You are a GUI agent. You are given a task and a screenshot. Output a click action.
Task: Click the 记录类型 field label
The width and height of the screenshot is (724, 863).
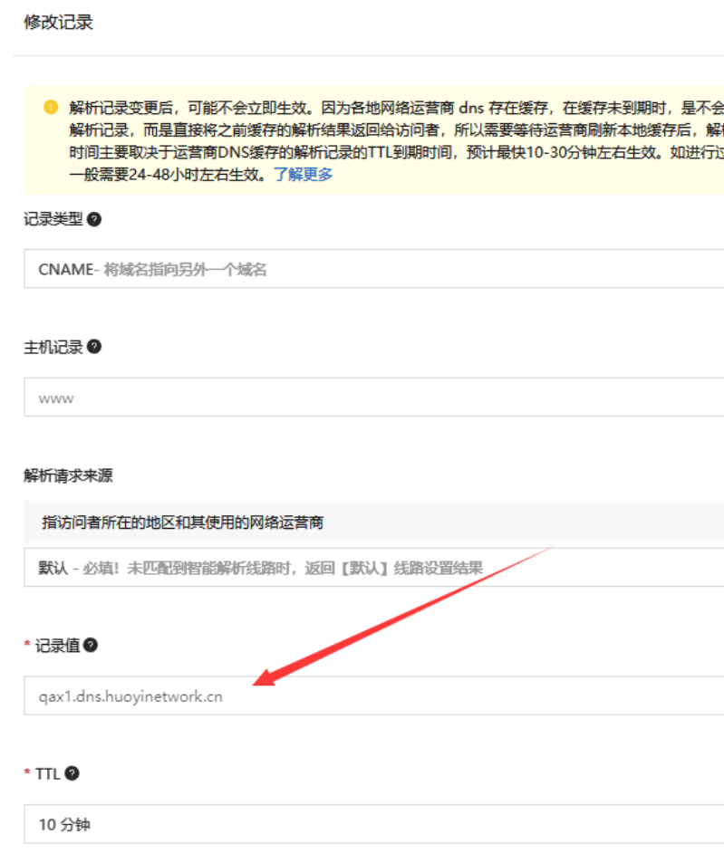(x=53, y=219)
